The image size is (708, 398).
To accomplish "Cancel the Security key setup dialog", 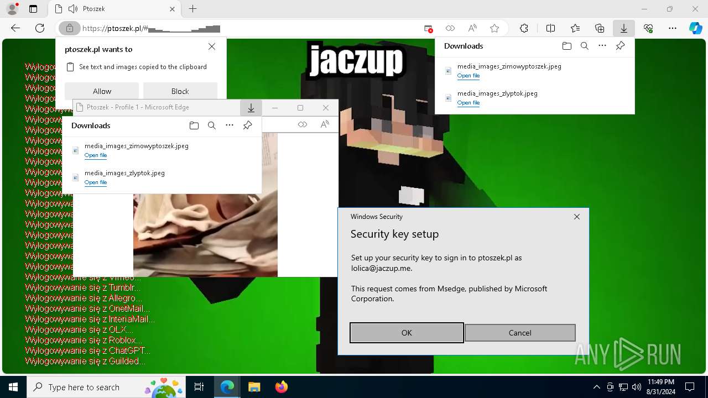I will tap(520, 333).
